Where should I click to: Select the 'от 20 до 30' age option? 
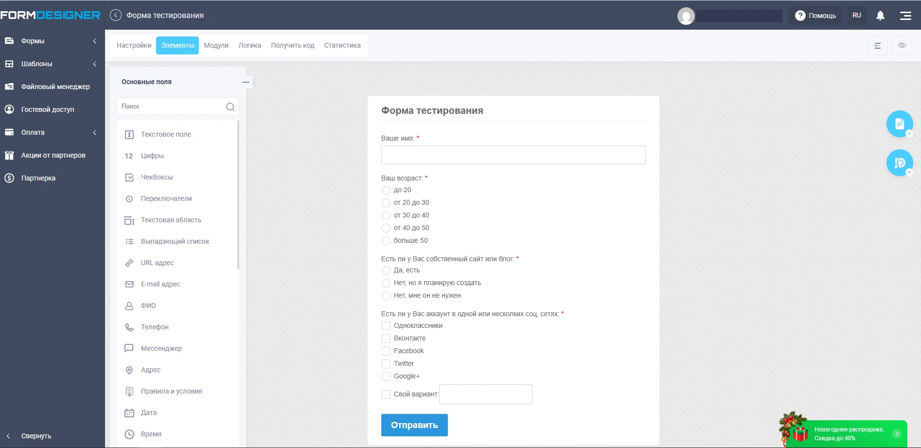[x=386, y=203]
